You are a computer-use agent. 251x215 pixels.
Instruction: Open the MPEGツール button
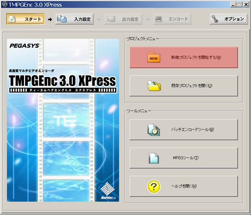184,158
